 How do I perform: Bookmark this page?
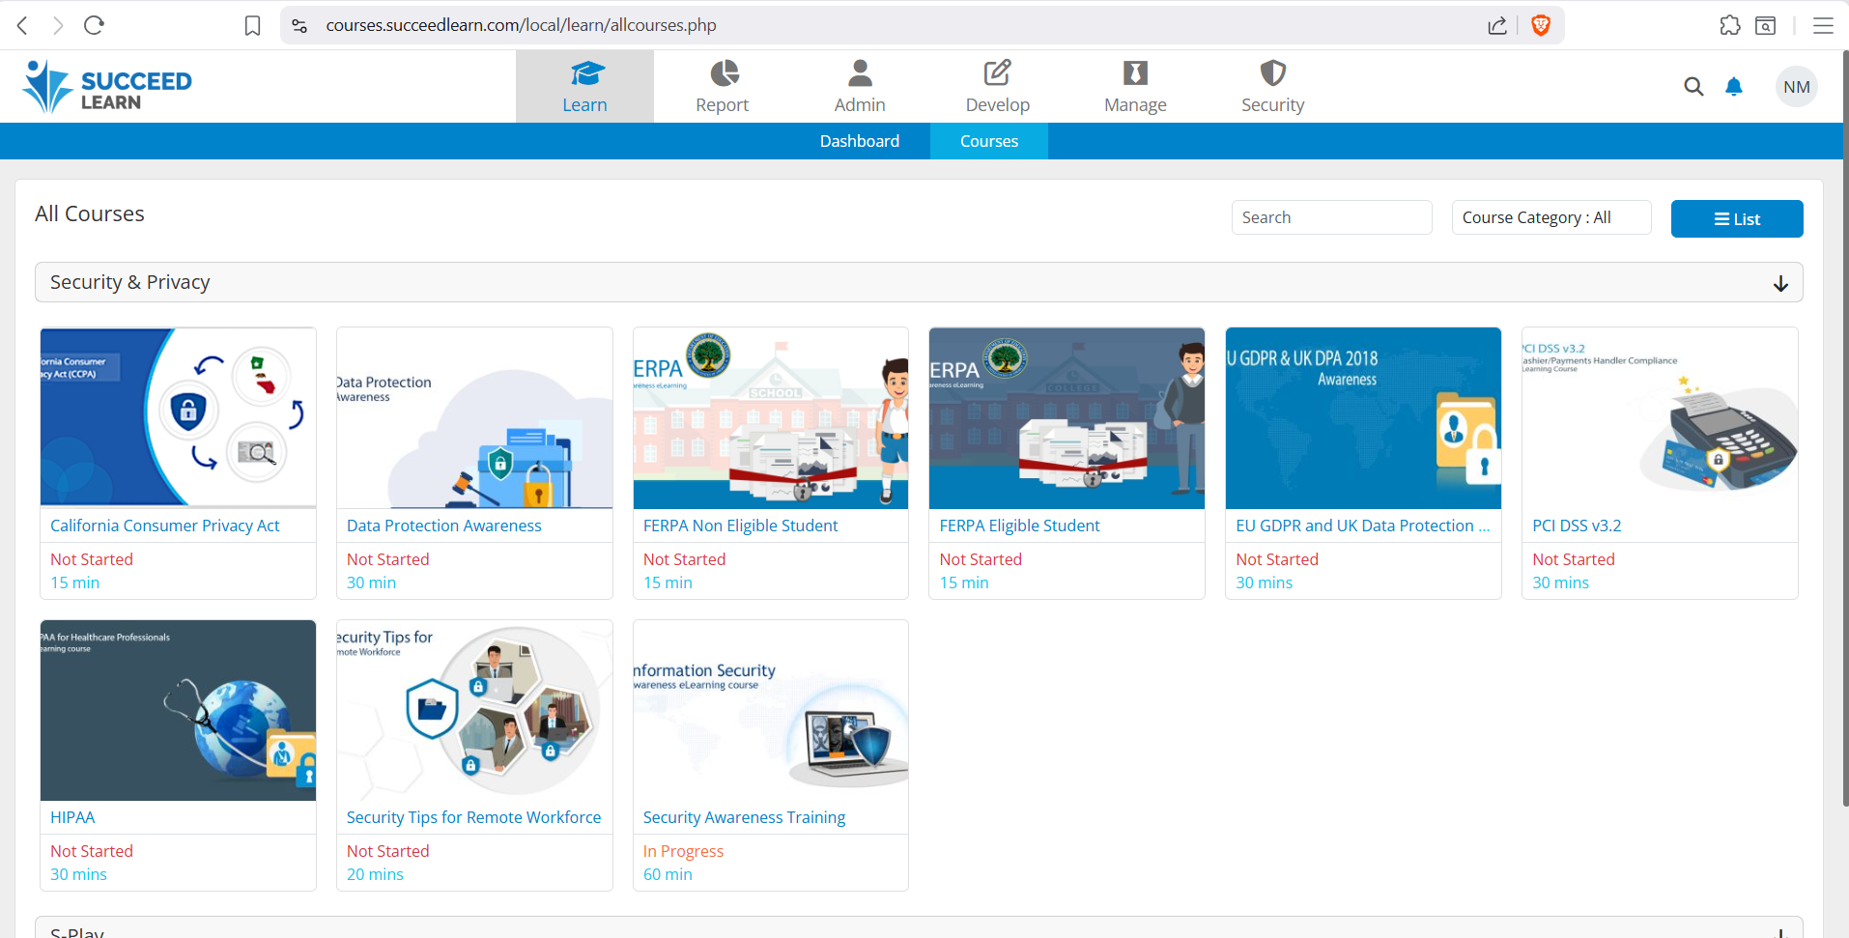[x=252, y=25]
